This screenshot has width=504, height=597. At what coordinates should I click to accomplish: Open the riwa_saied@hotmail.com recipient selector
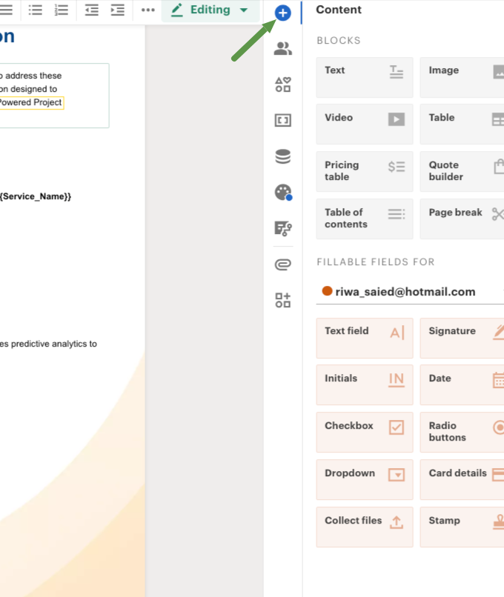[x=410, y=292]
